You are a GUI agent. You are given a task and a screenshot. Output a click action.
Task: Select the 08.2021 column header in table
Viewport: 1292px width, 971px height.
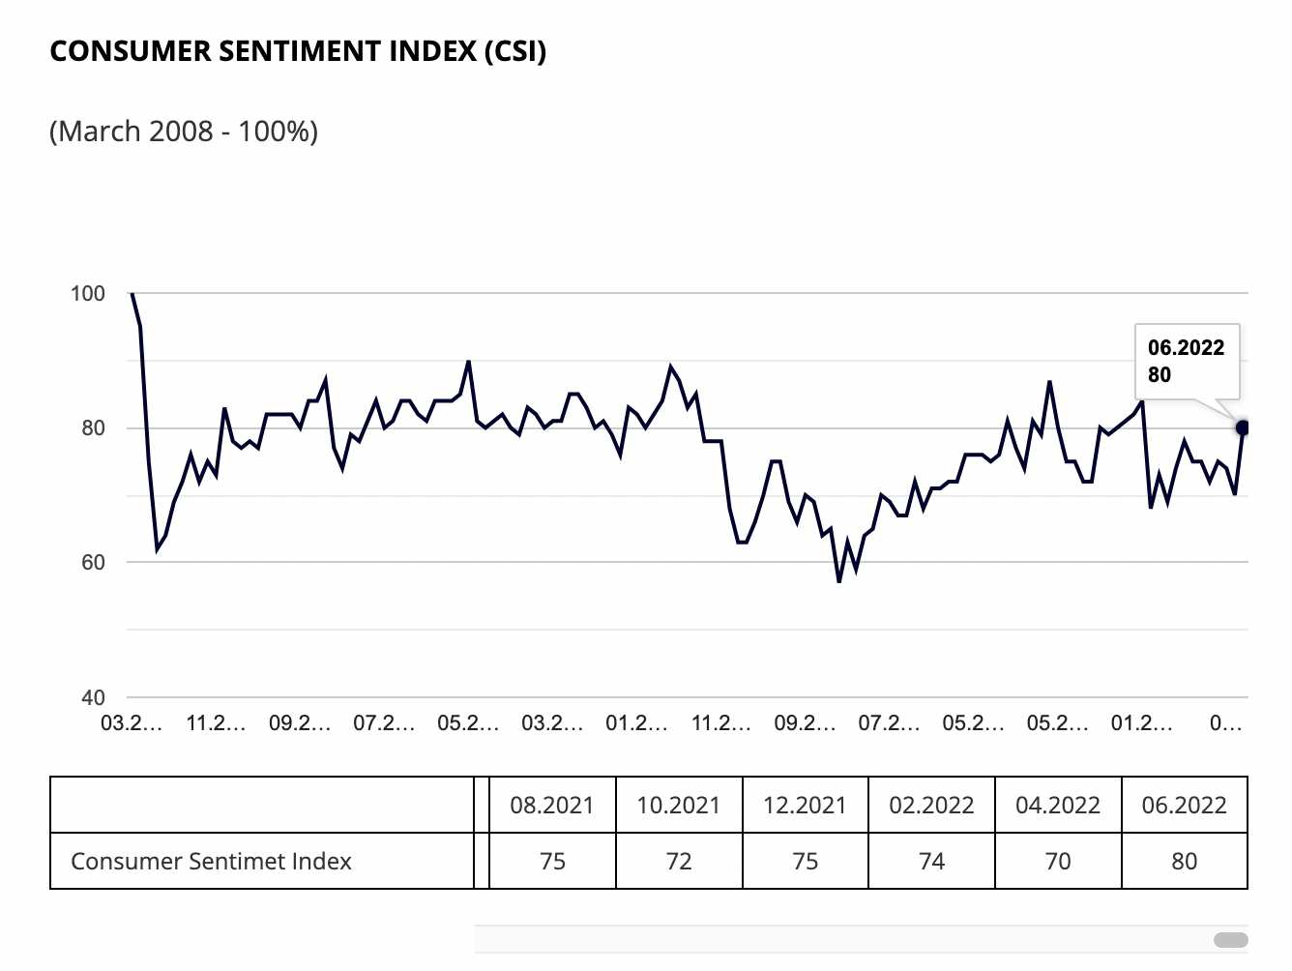[552, 805]
